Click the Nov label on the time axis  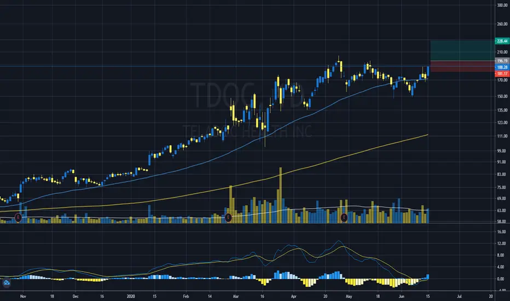click(23, 297)
